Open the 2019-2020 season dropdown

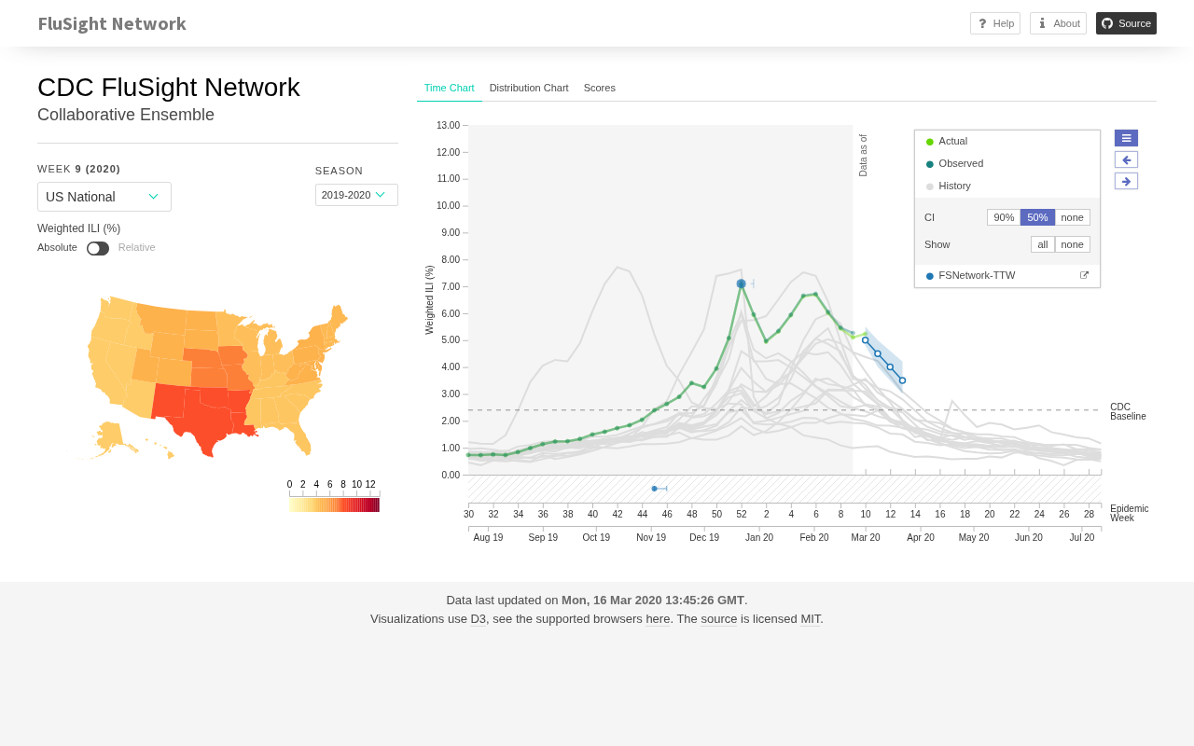(x=356, y=195)
